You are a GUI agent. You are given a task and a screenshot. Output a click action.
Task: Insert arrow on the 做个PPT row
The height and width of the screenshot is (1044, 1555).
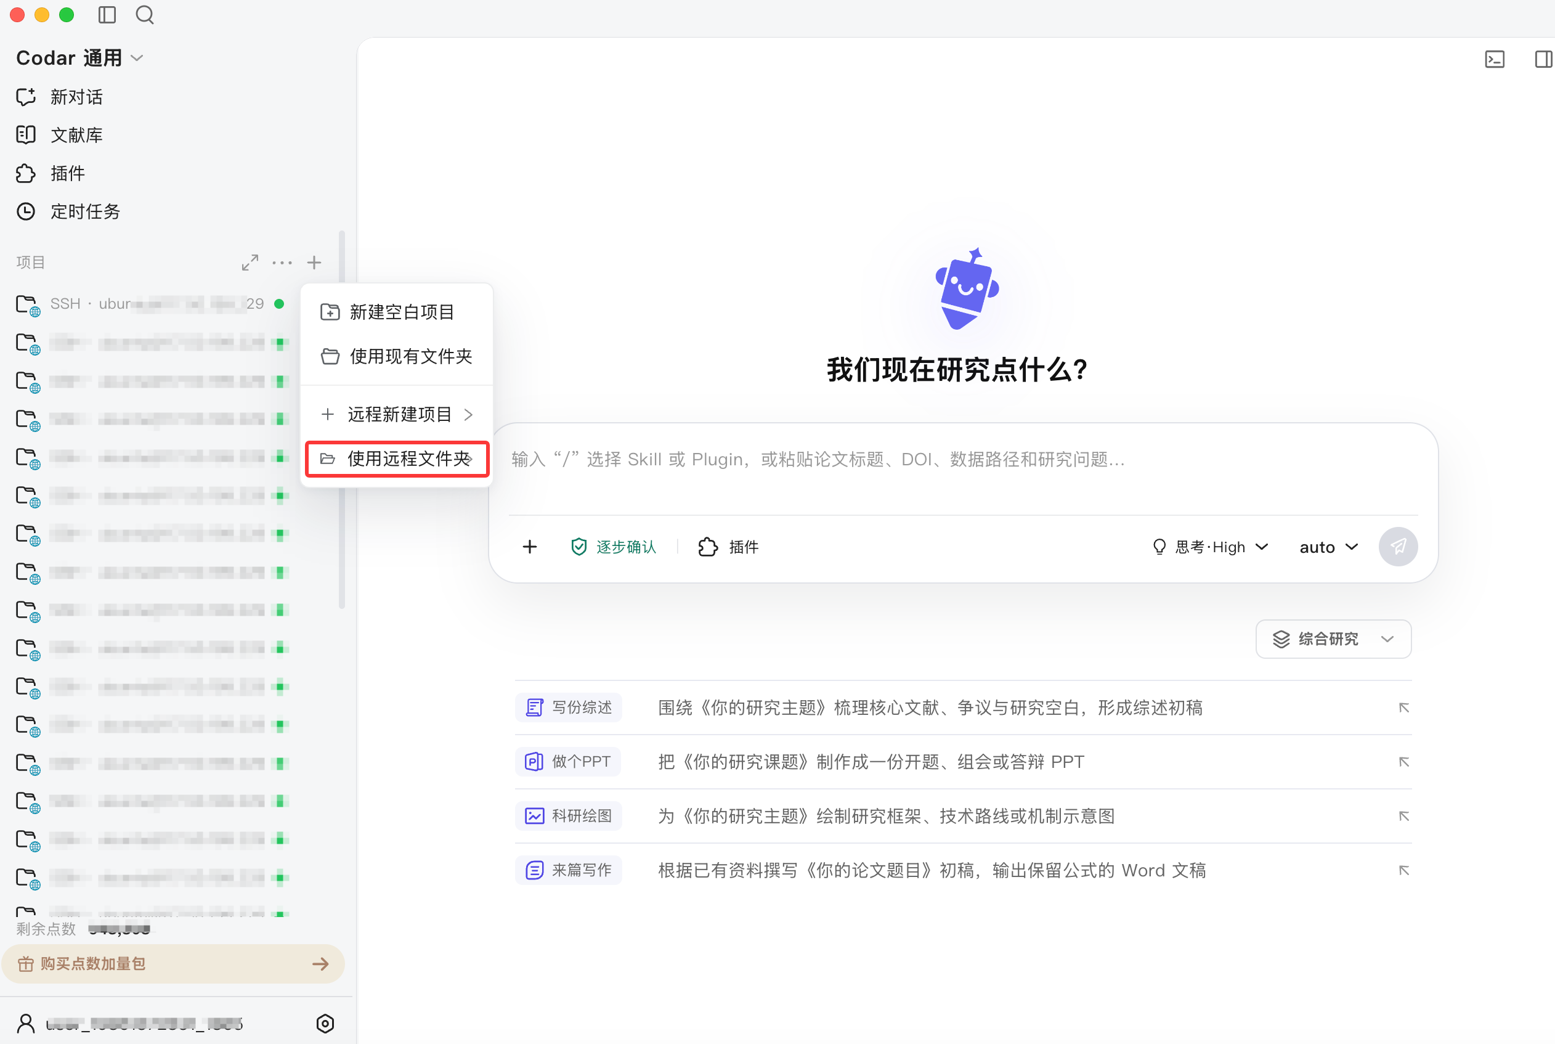1404,762
